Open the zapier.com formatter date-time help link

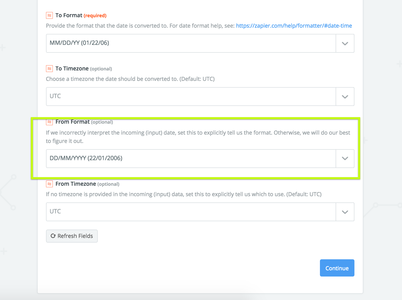click(294, 26)
